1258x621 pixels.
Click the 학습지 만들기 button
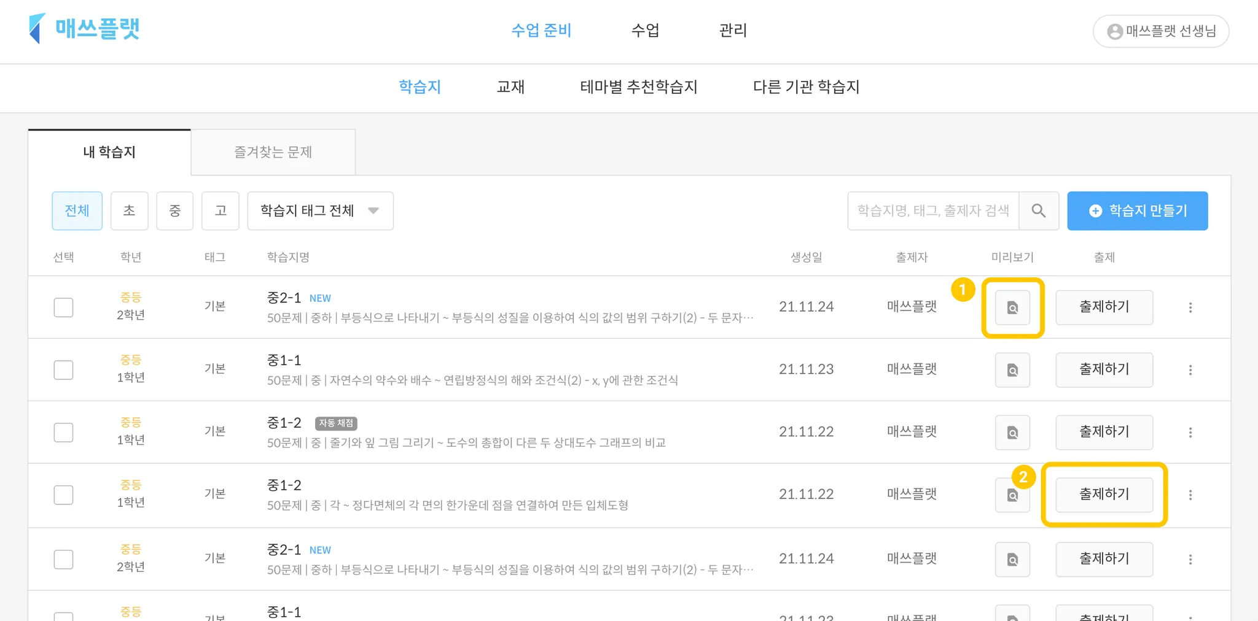1137,211
